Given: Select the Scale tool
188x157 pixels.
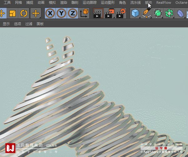Looking at the screenshot, I should pos(13,13).
